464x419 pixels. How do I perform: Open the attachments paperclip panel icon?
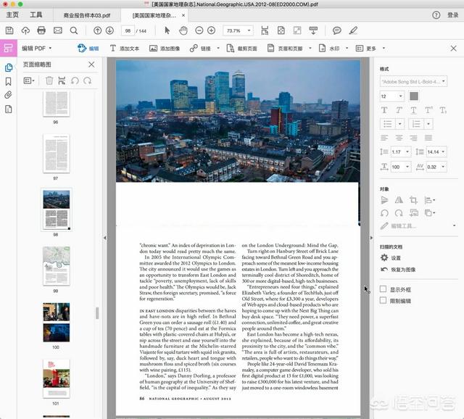(9, 95)
